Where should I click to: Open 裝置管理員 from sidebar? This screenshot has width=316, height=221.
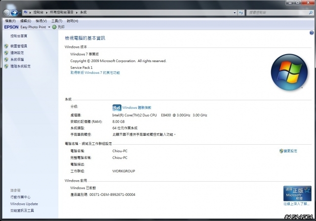[19, 46]
